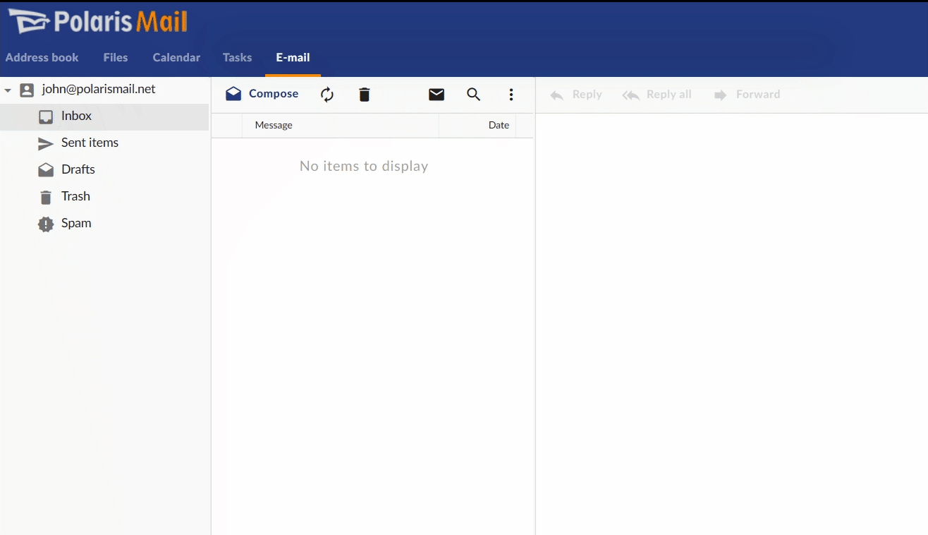Click the Polaris Mail logo
This screenshot has width=928, height=535.
click(97, 21)
